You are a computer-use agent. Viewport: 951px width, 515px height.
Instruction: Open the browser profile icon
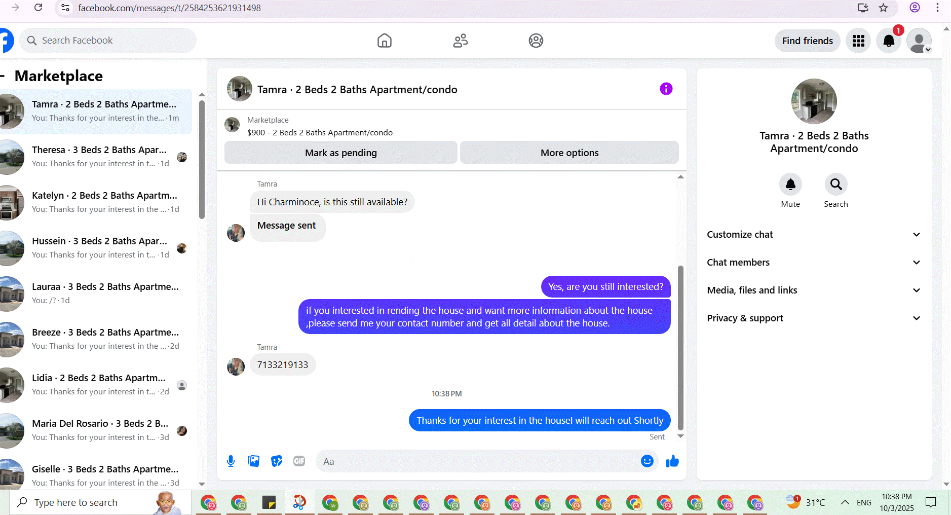pos(915,8)
